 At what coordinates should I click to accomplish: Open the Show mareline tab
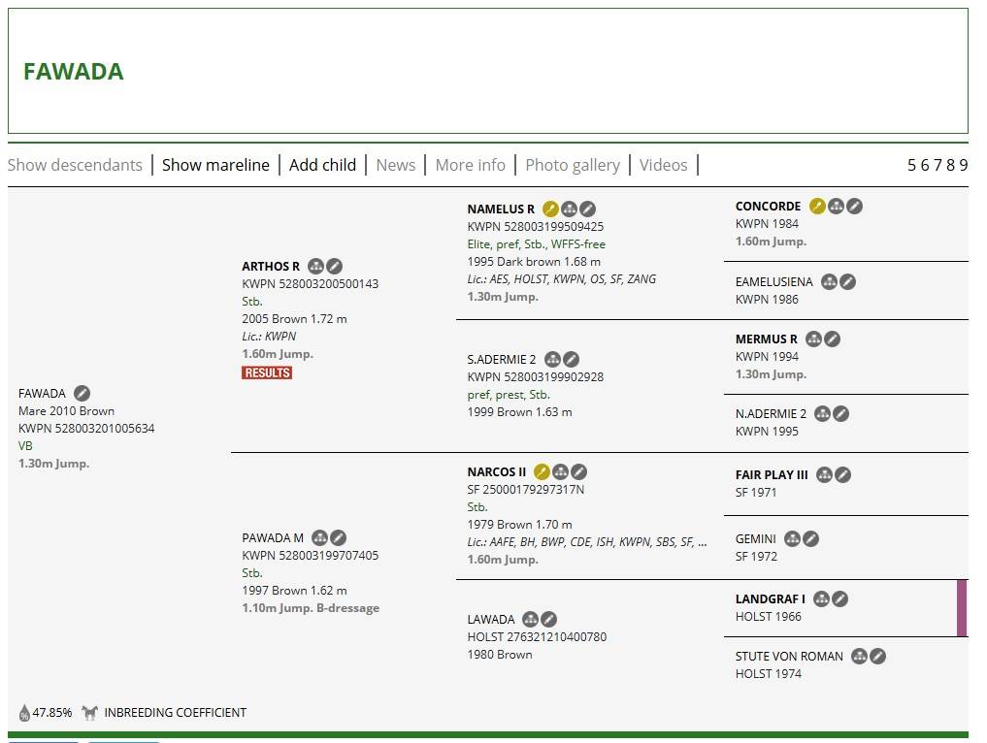215,165
